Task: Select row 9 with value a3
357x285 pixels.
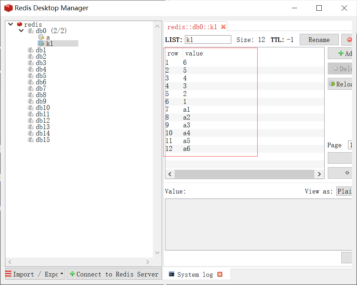Action: (x=244, y=125)
